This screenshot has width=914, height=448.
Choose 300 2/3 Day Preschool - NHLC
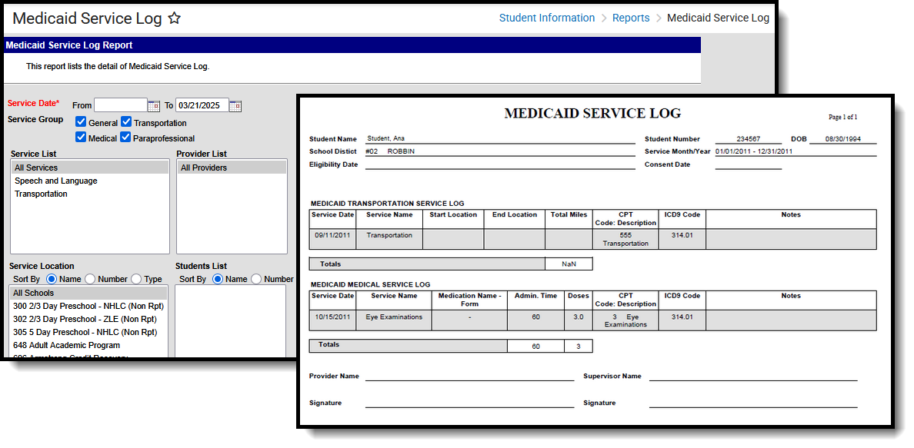88,306
